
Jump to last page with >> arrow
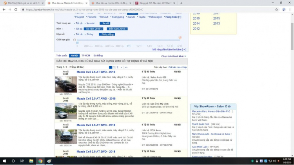[x=126, y=67]
